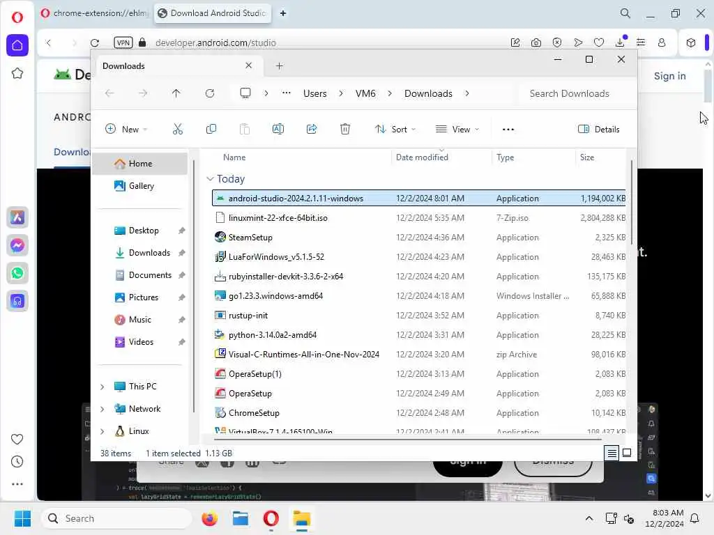Viewport: 714px width, 535px height.
Task: Open Opera snapshot camera icon
Action: [536, 42]
